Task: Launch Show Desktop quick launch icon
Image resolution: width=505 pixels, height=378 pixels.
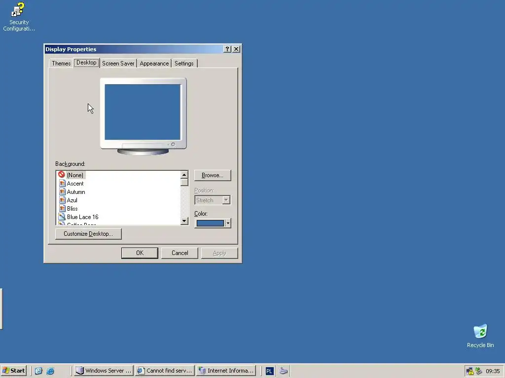Action: (38, 371)
